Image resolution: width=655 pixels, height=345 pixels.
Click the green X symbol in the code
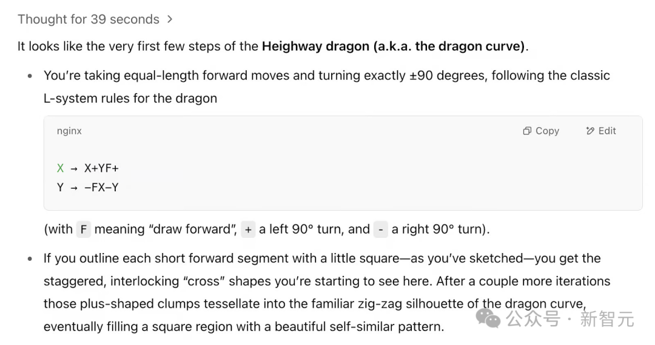tap(60, 168)
